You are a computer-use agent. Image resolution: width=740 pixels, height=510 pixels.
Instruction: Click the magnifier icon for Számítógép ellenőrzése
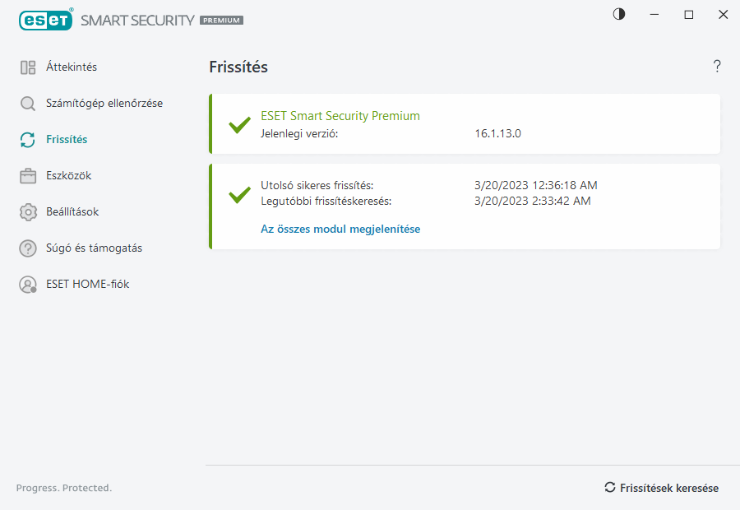click(28, 104)
